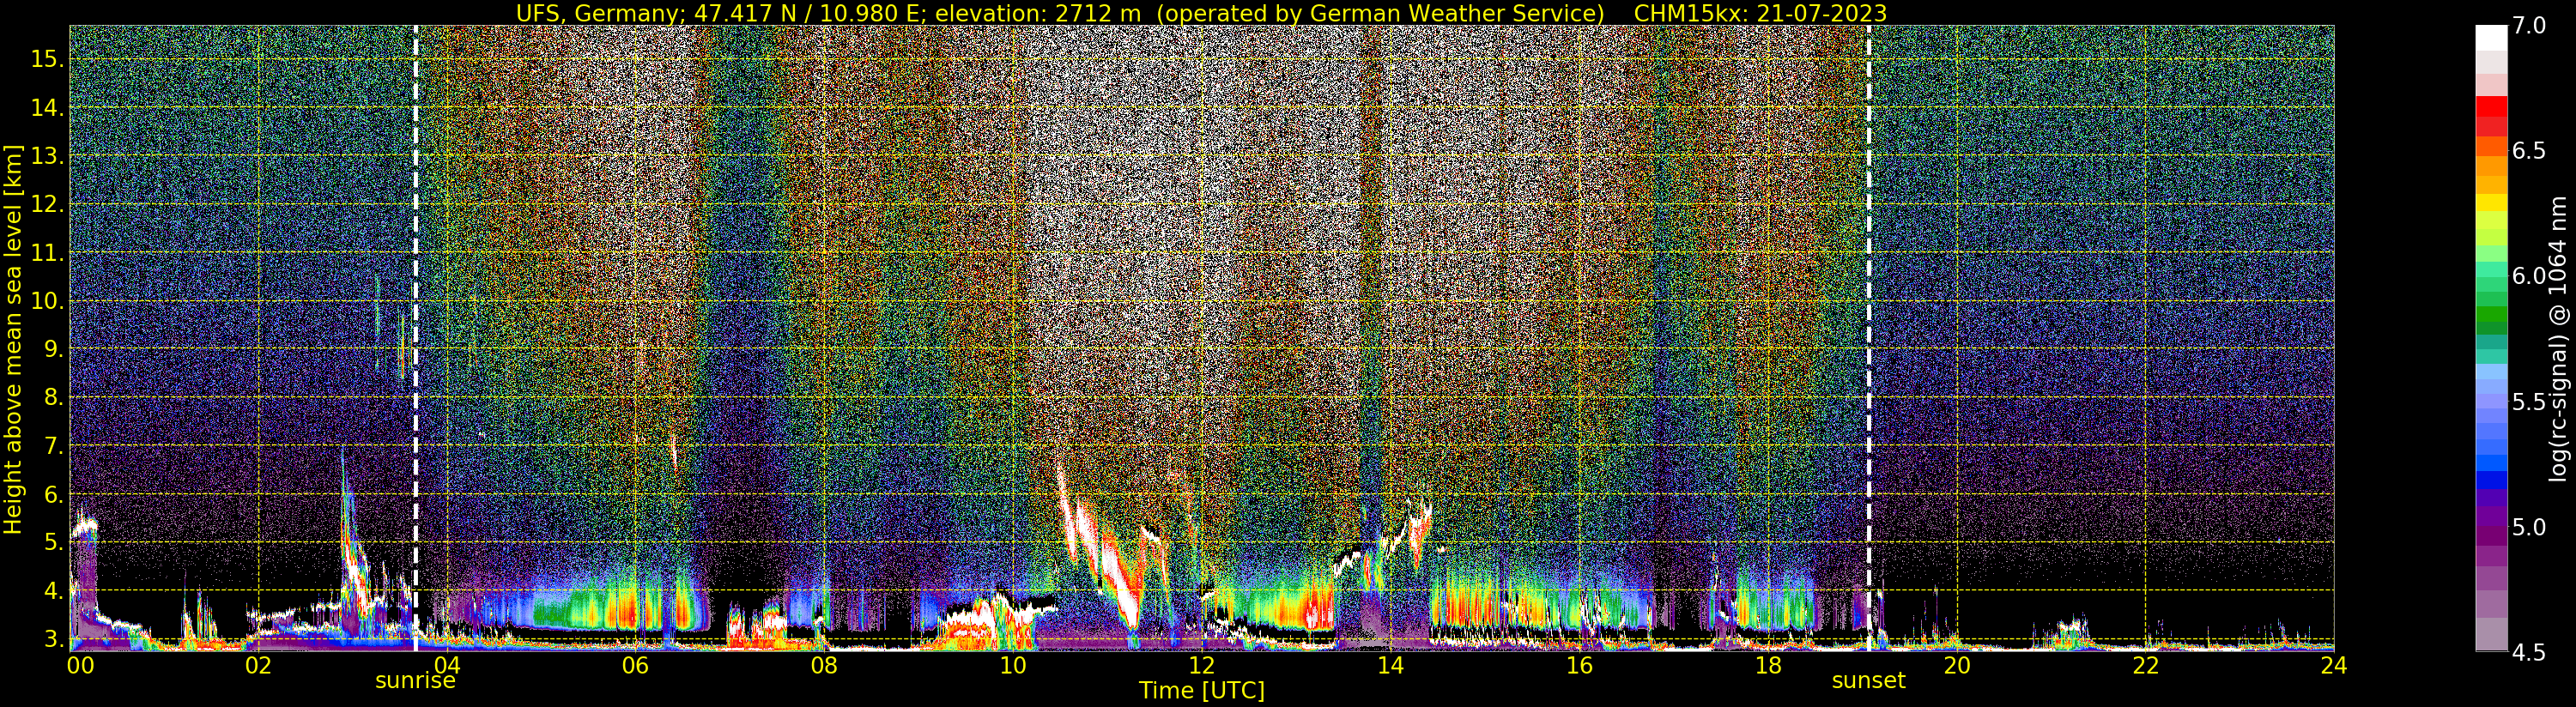Click the "8." height axis tick label
Screen dimensions: 2576x707
[54, 398]
